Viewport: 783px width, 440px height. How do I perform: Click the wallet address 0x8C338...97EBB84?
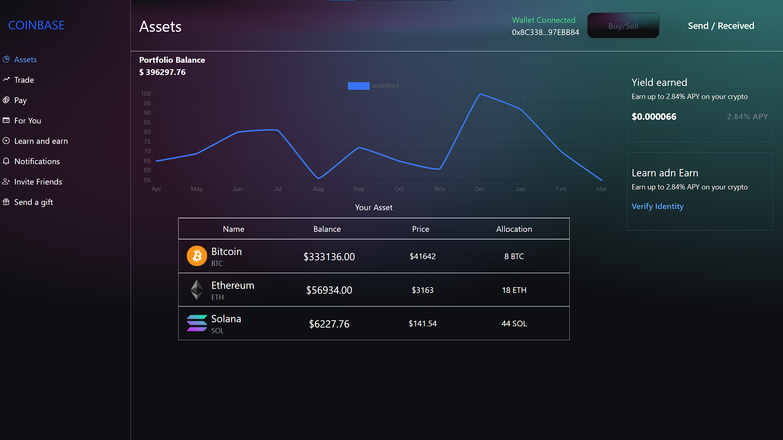[x=545, y=32]
